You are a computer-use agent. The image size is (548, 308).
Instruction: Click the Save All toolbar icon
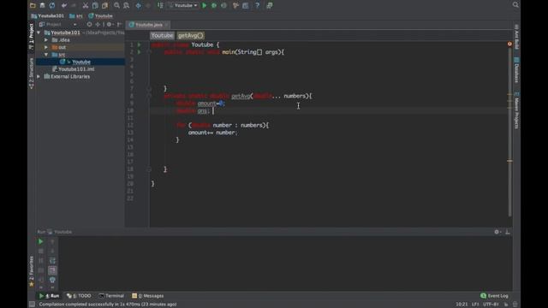point(42,5)
